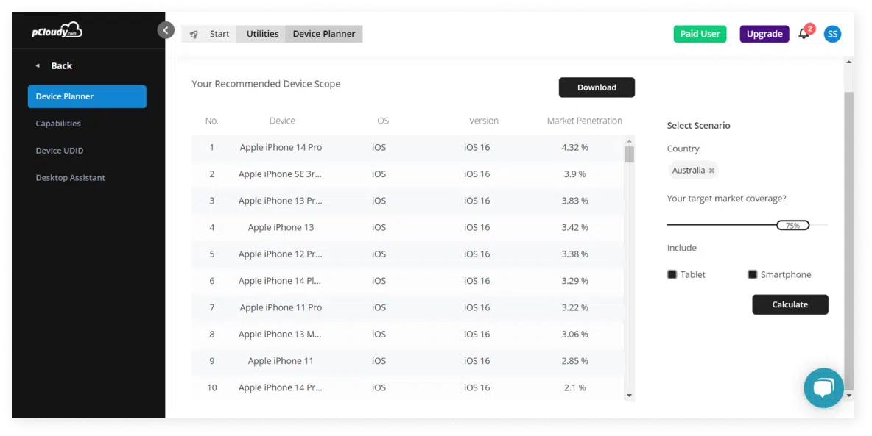The width and height of the screenshot is (872, 436).
Task: Click the Back arrow in sidebar
Action: point(38,66)
